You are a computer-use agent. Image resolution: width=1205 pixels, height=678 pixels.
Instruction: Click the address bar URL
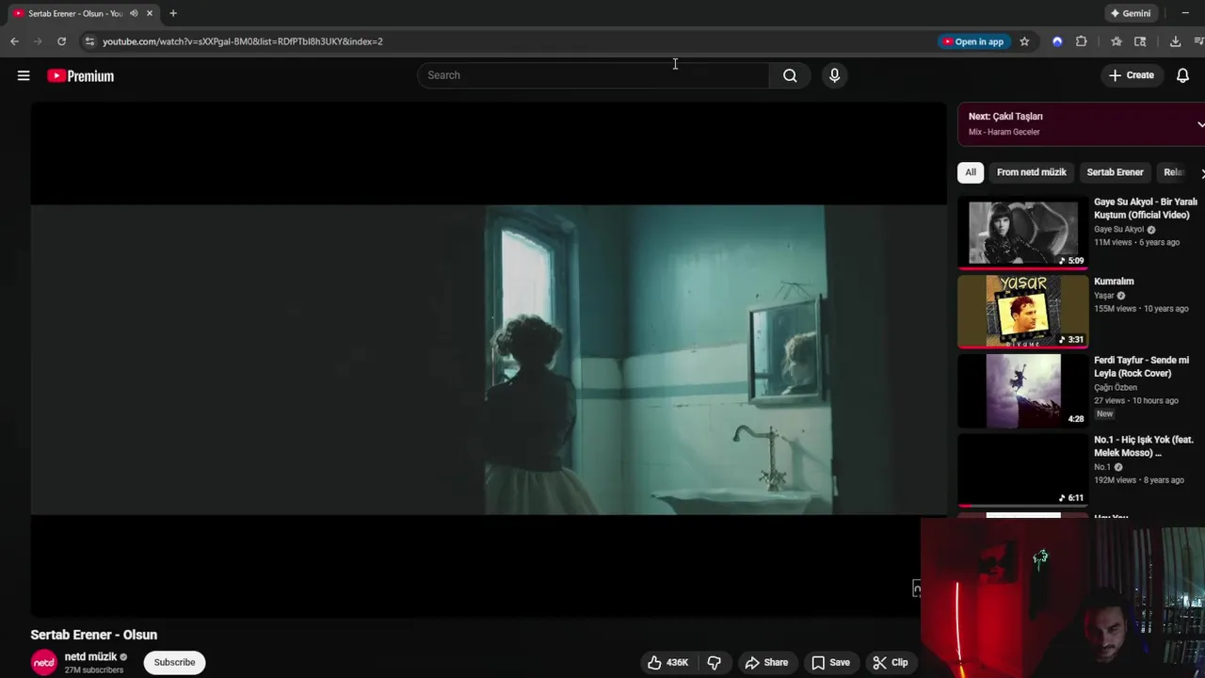tap(242, 41)
